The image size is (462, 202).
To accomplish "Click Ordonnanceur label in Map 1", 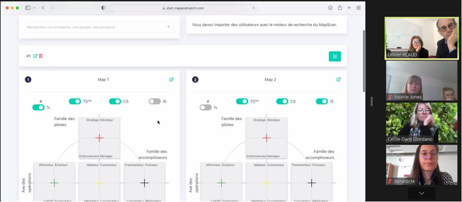I will [x=89, y=156].
